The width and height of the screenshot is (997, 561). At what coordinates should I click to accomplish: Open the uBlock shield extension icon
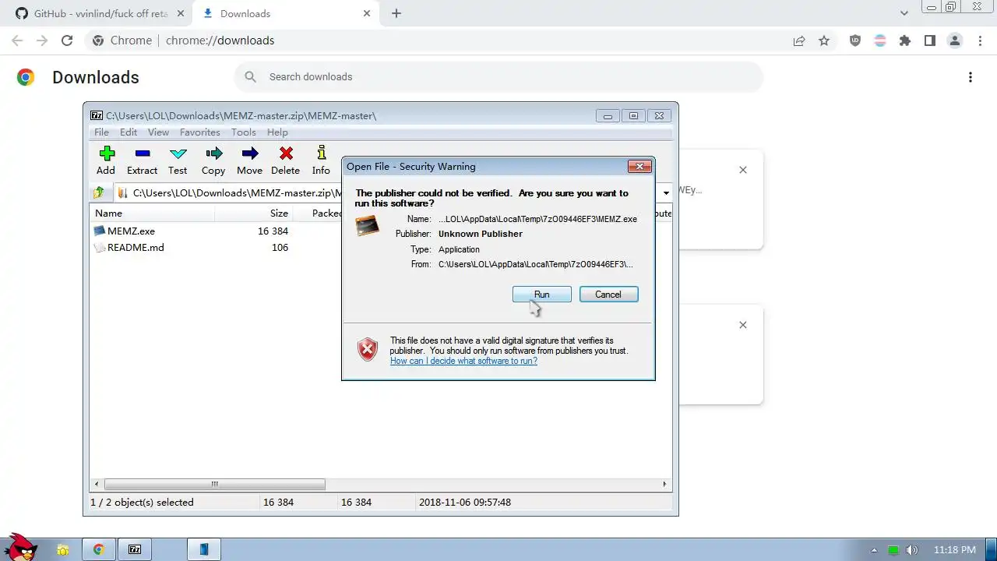click(x=855, y=41)
